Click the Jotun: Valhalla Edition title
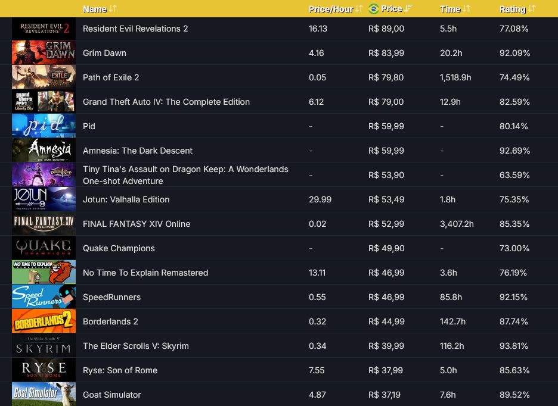558x406 pixels. pos(126,199)
